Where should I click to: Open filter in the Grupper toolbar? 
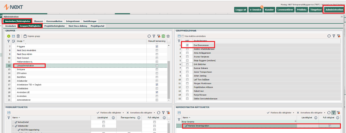click(x=154, y=36)
